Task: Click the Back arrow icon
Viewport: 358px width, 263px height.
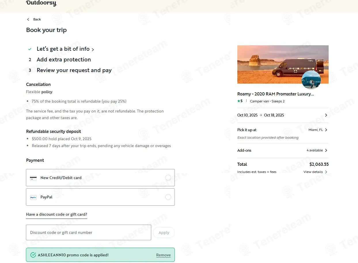Action: [x=28, y=19]
